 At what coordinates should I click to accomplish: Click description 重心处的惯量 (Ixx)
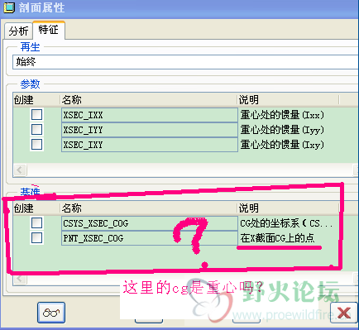point(282,115)
